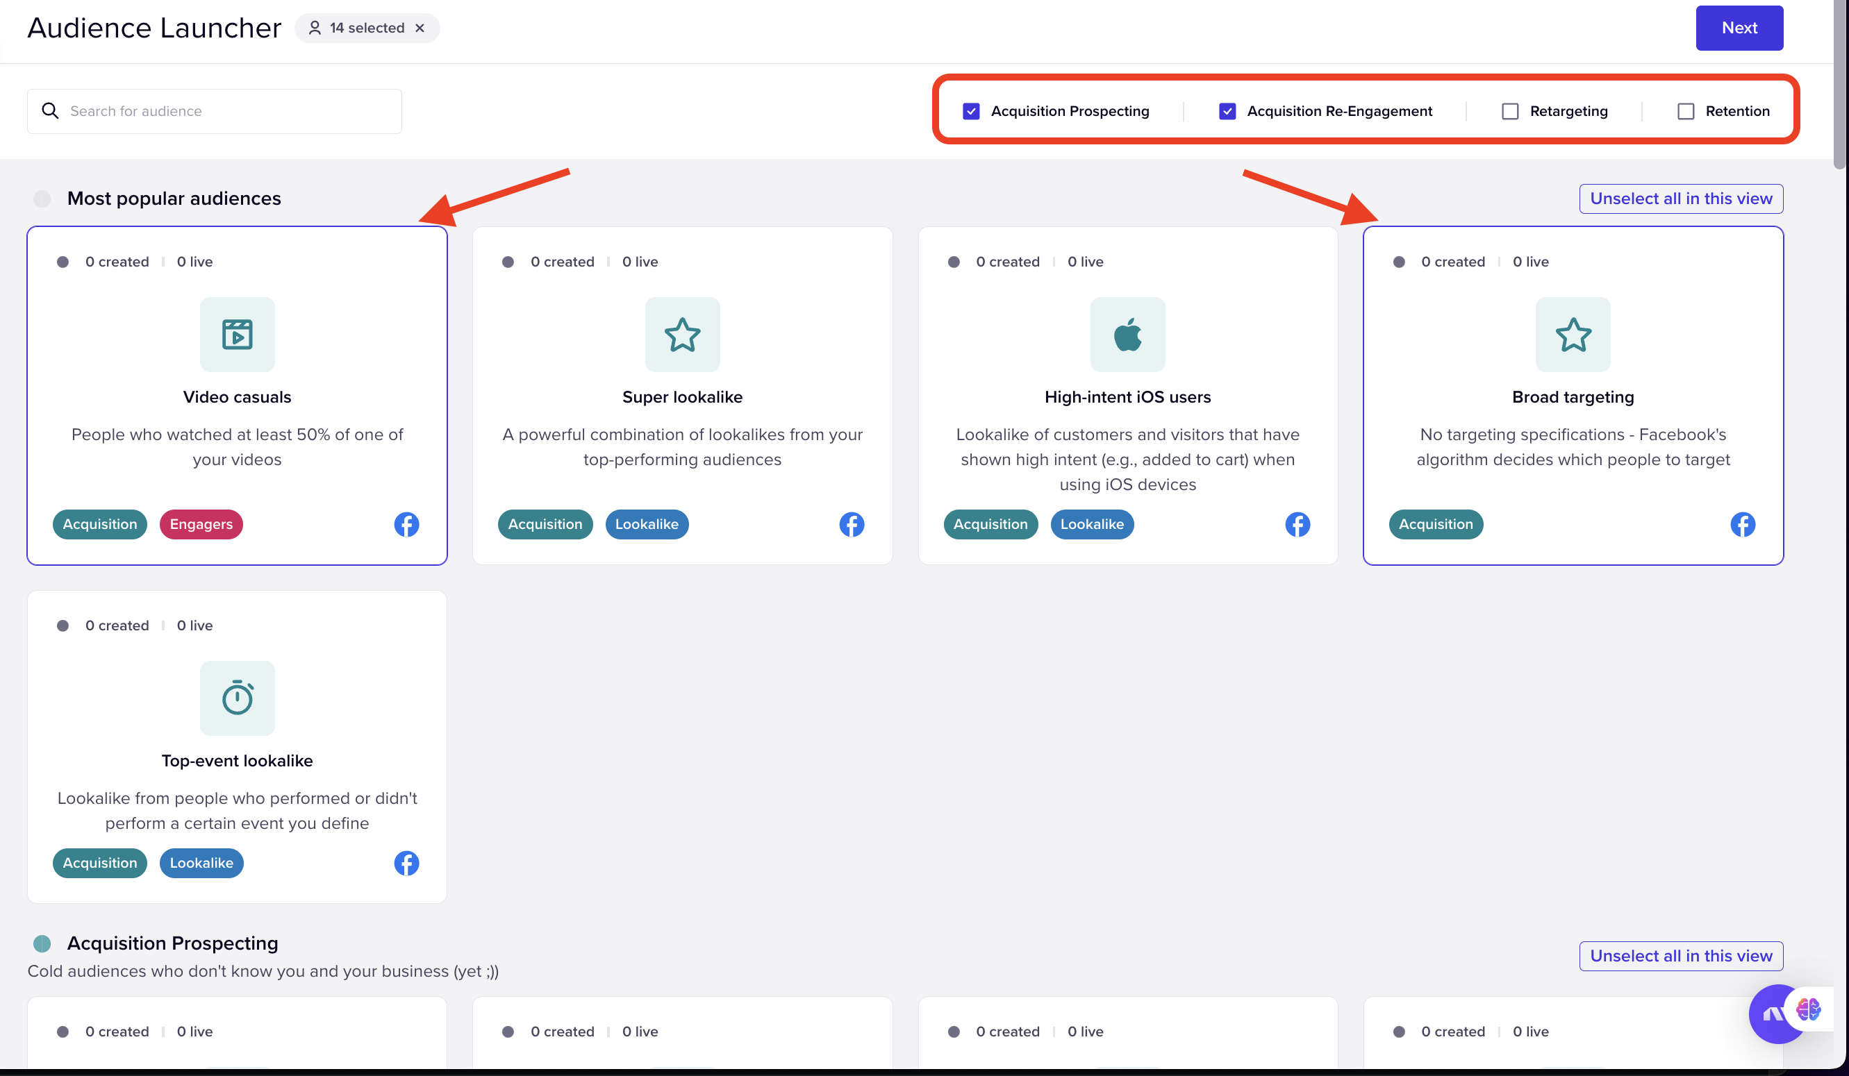
Task: Click Acquisition tag on Broad targeting card
Action: pos(1436,524)
